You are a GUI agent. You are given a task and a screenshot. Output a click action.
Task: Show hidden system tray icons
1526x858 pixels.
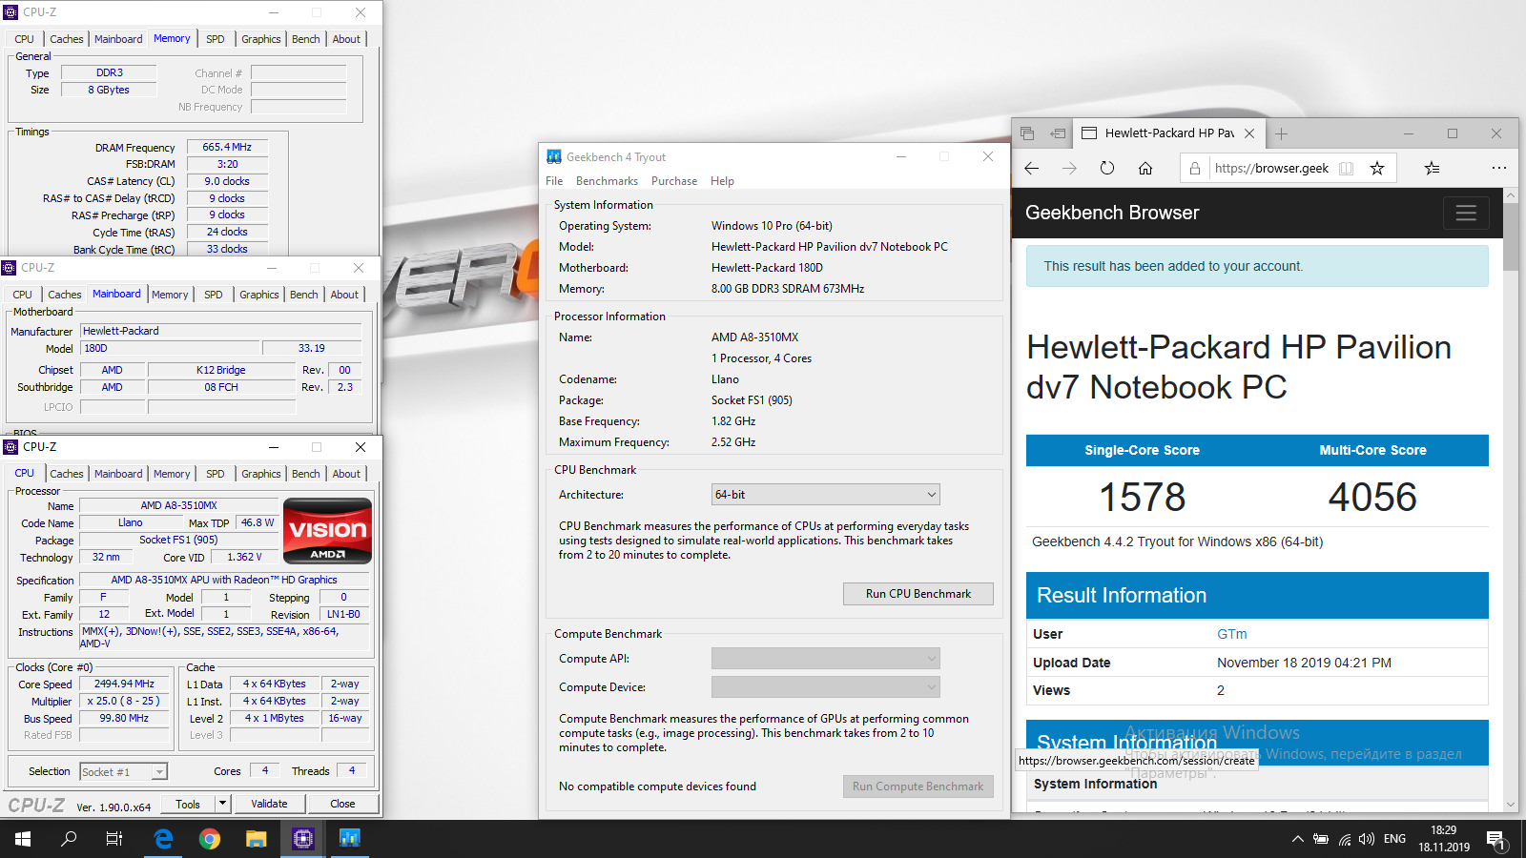(1297, 840)
